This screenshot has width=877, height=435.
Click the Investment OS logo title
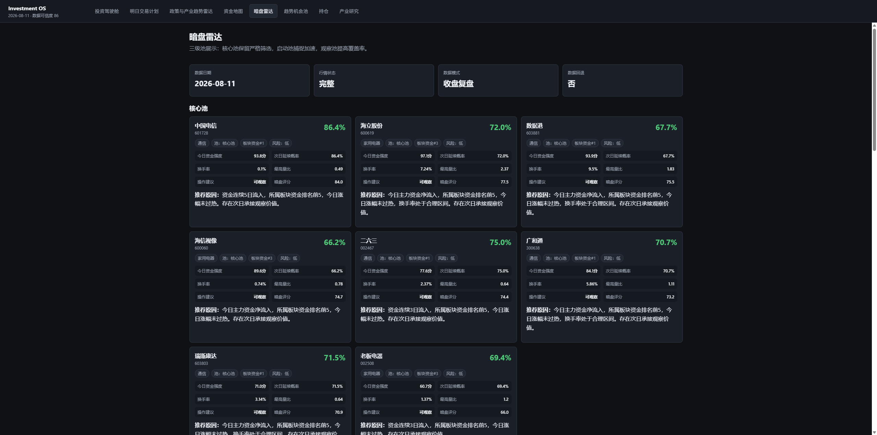pyautogui.click(x=27, y=8)
